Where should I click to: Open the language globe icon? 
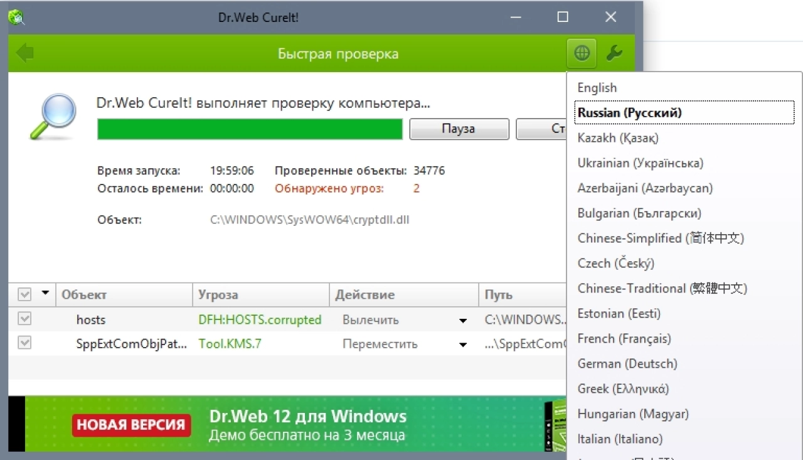(582, 53)
